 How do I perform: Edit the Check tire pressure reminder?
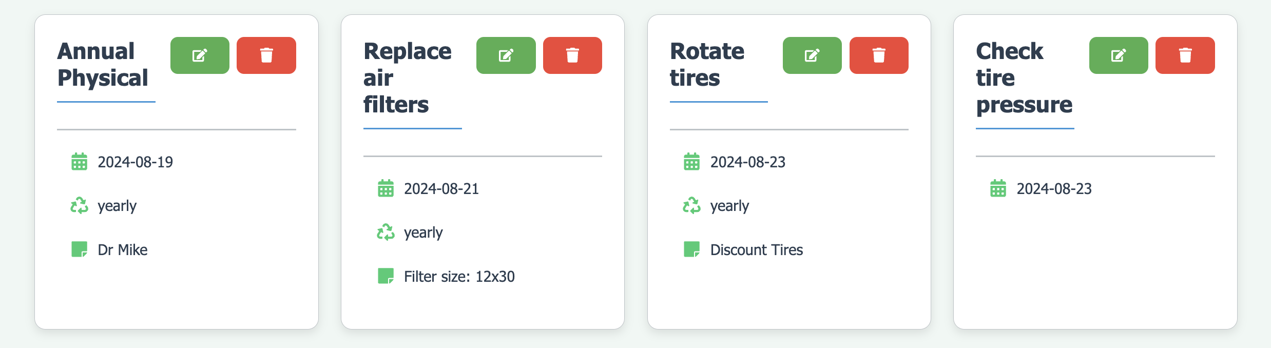point(1119,55)
